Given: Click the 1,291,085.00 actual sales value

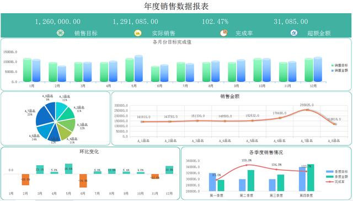Looking at the screenshot, I should click(135, 21).
